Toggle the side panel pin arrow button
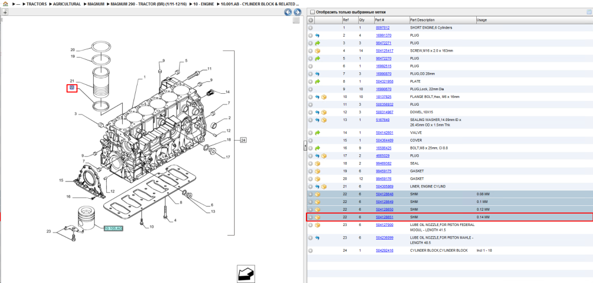 pos(5,12)
